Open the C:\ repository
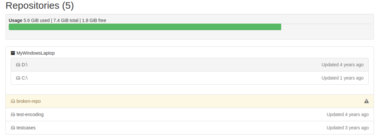This screenshot has width=382, height=139. coord(25,78)
